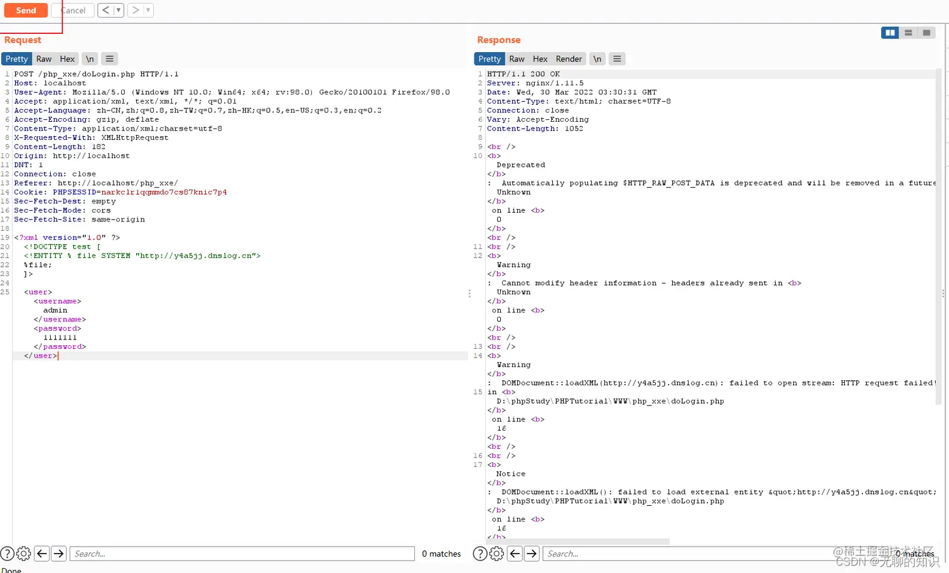Click the PHPSESSID cookie value text

coord(164,192)
